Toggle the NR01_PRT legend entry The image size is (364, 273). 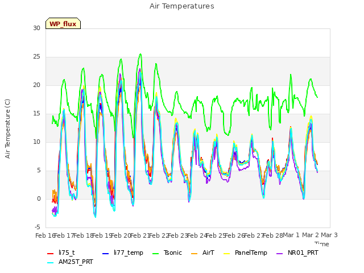coord(297,253)
